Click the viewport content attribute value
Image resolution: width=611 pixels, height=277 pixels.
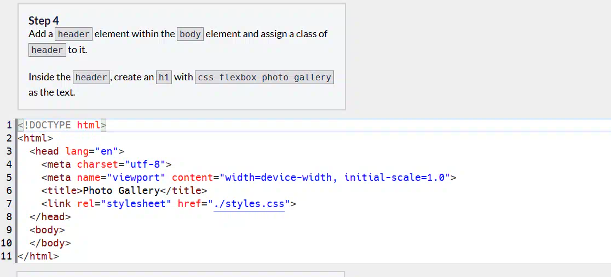pyautogui.click(x=335, y=178)
